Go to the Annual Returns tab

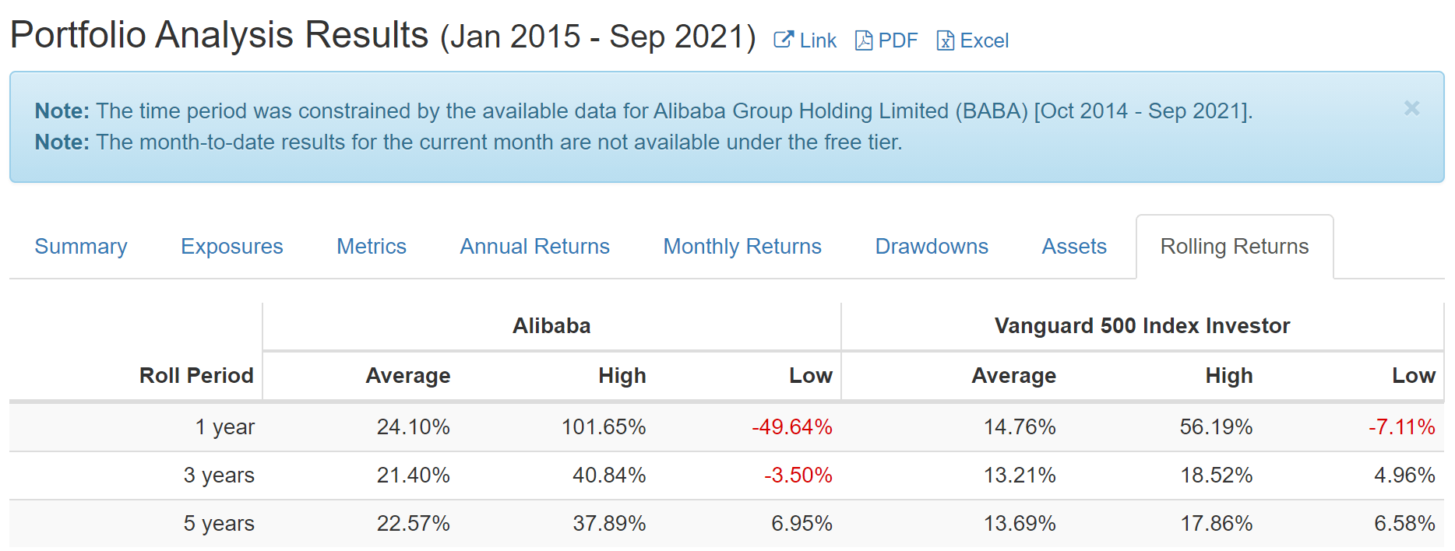click(534, 247)
